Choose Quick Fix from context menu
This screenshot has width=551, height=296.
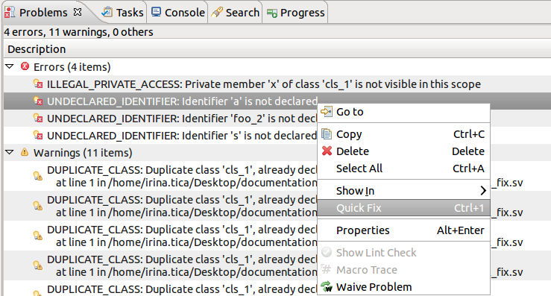point(403,208)
